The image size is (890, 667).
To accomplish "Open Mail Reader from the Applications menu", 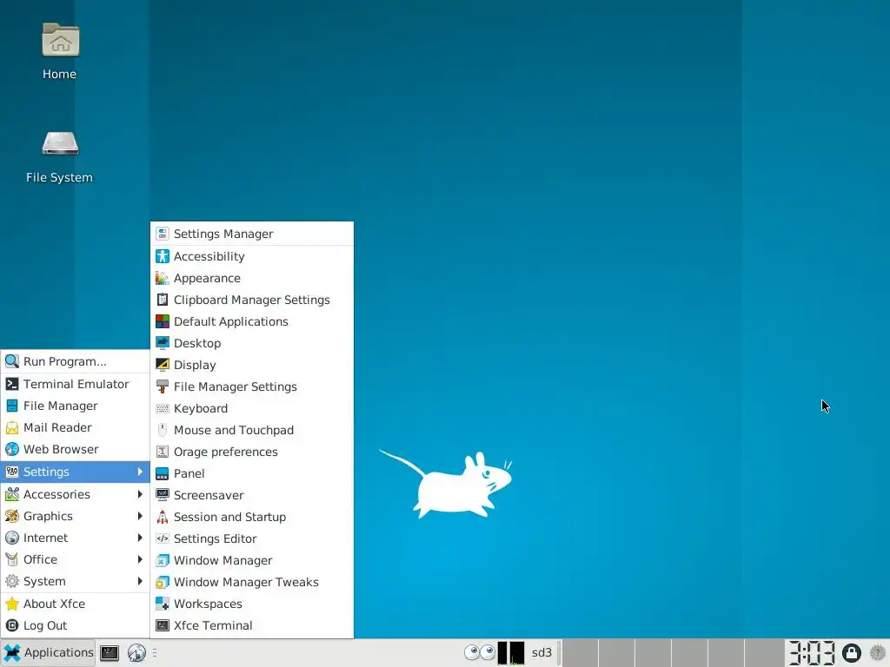I will [75, 427].
